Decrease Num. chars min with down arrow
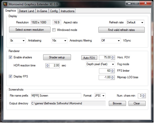This screenshot has height=123, width=154. [144, 97]
